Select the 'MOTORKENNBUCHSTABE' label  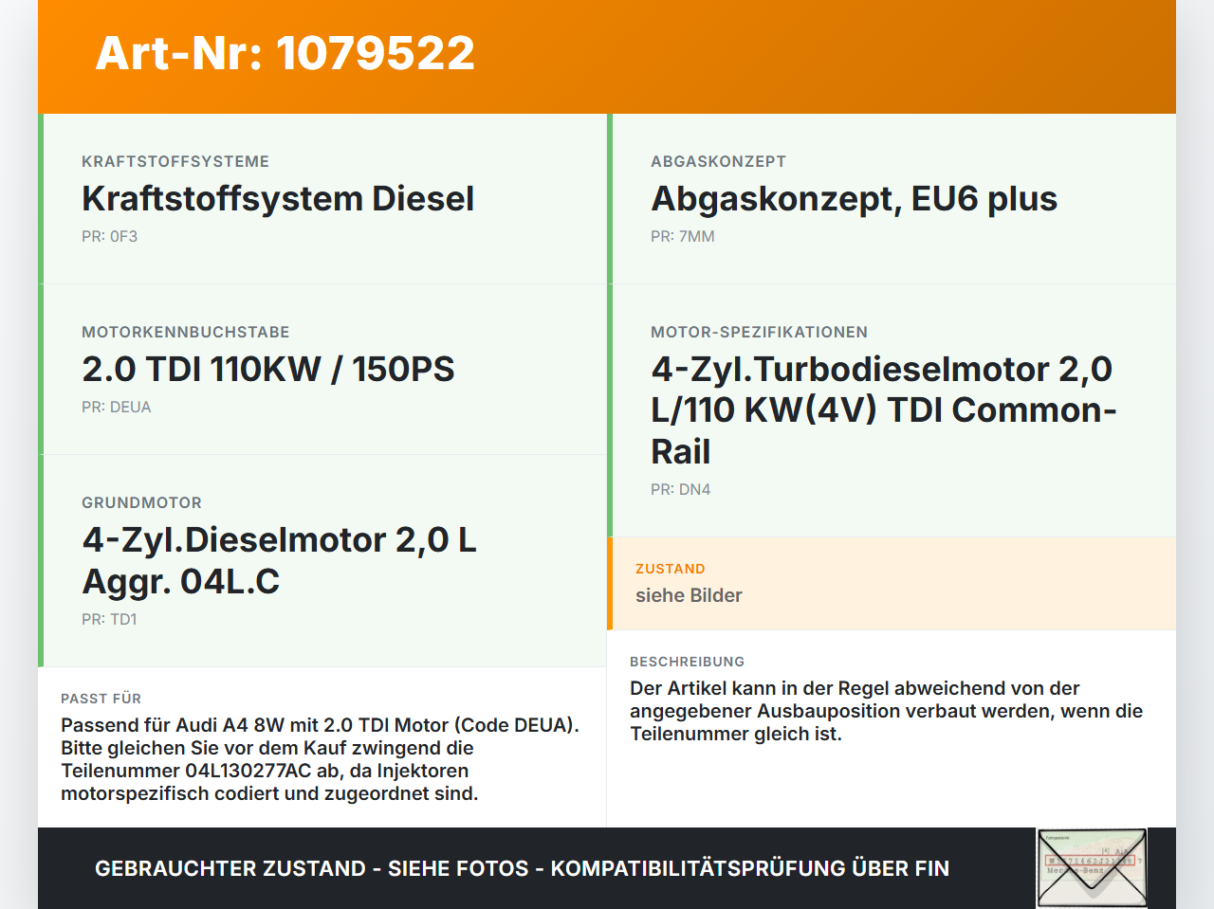pyautogui.click(x=186, y=332)
